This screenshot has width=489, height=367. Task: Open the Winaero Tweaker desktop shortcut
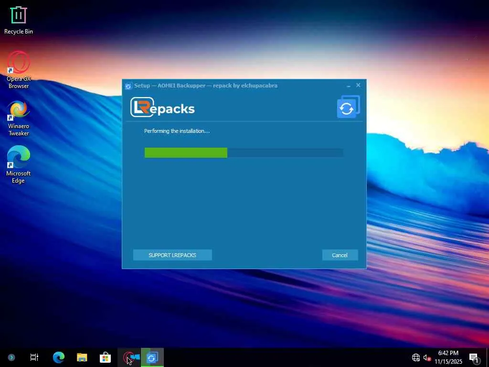pyautogui.click(x=19, y=119)
